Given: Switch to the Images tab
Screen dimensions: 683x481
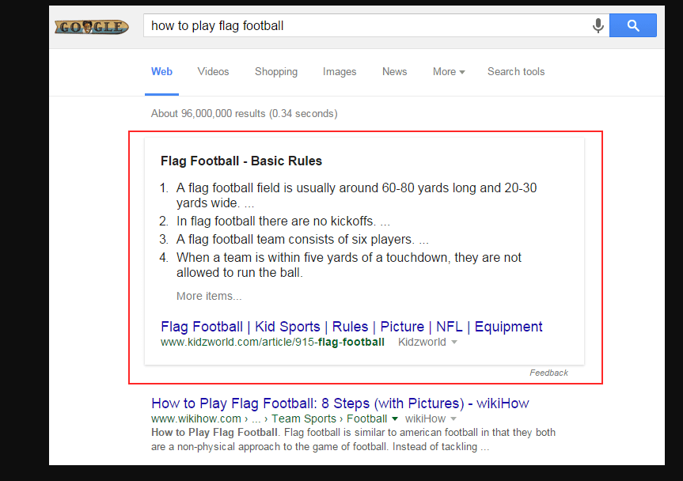Looking at the screenshot, I should [x=340, y=71].
